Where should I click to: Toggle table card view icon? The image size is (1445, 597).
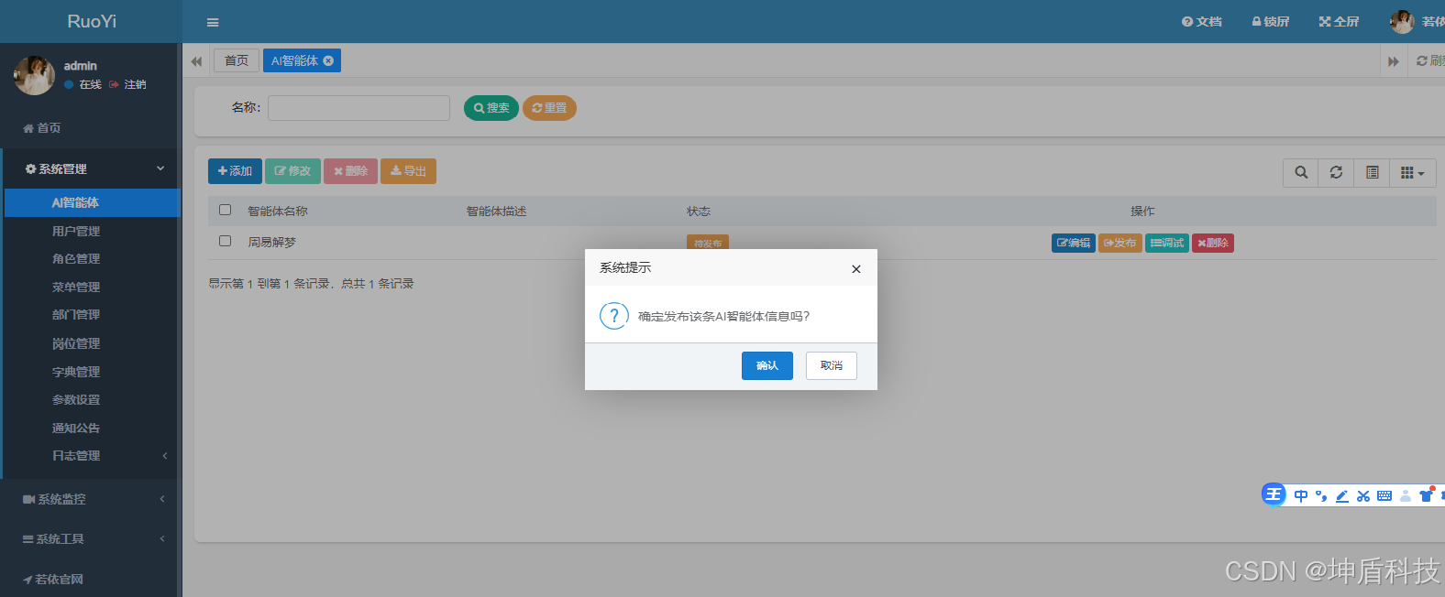coord(1373,172)
